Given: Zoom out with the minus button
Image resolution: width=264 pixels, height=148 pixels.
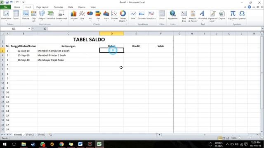Looking at the screenshot, I should click(240, 138).
